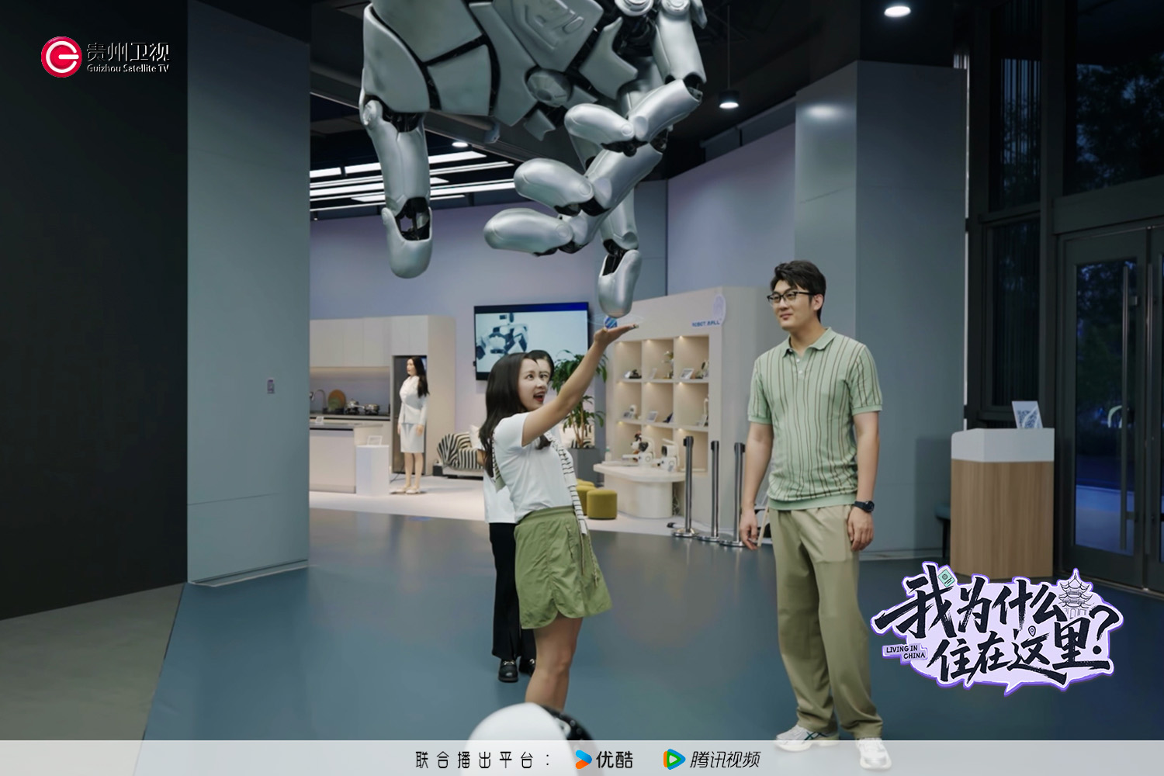Click the LIVING IN CHINA badge
The width and height of the screenshot is (1164, 776).
pos(905,652)
